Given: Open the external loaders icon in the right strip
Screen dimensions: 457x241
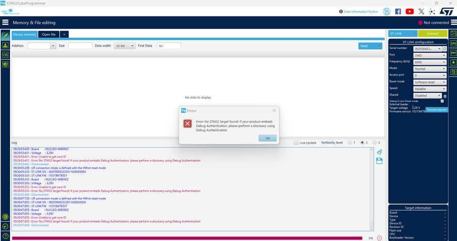Looking at the screenshot, I should pos(453,34).
